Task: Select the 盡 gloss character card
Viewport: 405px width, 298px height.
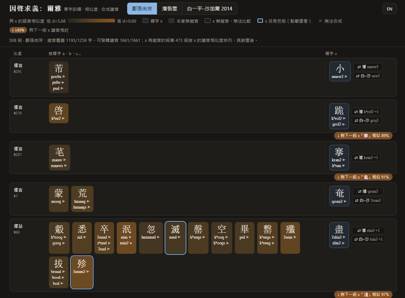Action: tap(339, 235)
